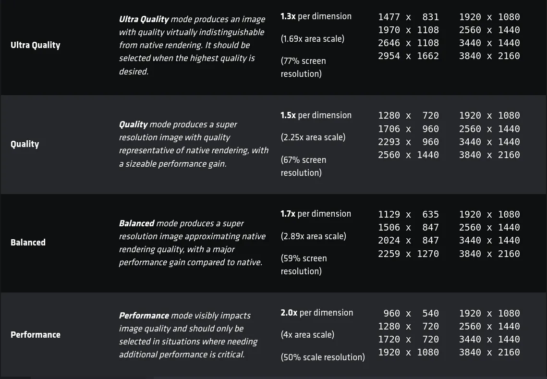547x379 pixels.
Task: Click the Performance mode description paragraph
Action: [x=188, y=335]
